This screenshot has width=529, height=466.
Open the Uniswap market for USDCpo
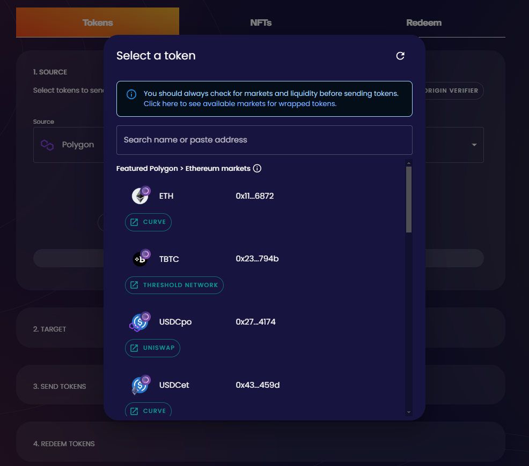[x=153, y=348]
